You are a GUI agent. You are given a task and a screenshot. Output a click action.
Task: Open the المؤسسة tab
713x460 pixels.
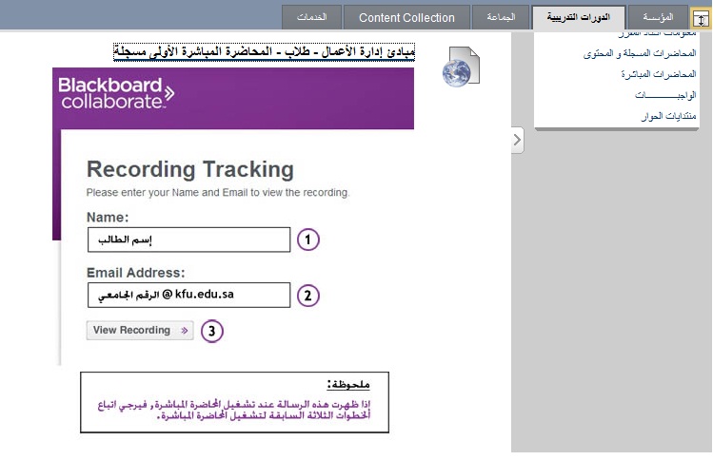pos(658,17)
